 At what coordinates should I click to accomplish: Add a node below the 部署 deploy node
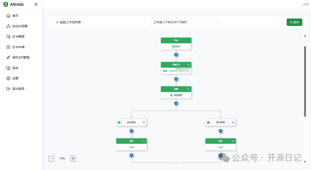click(176, 104)
